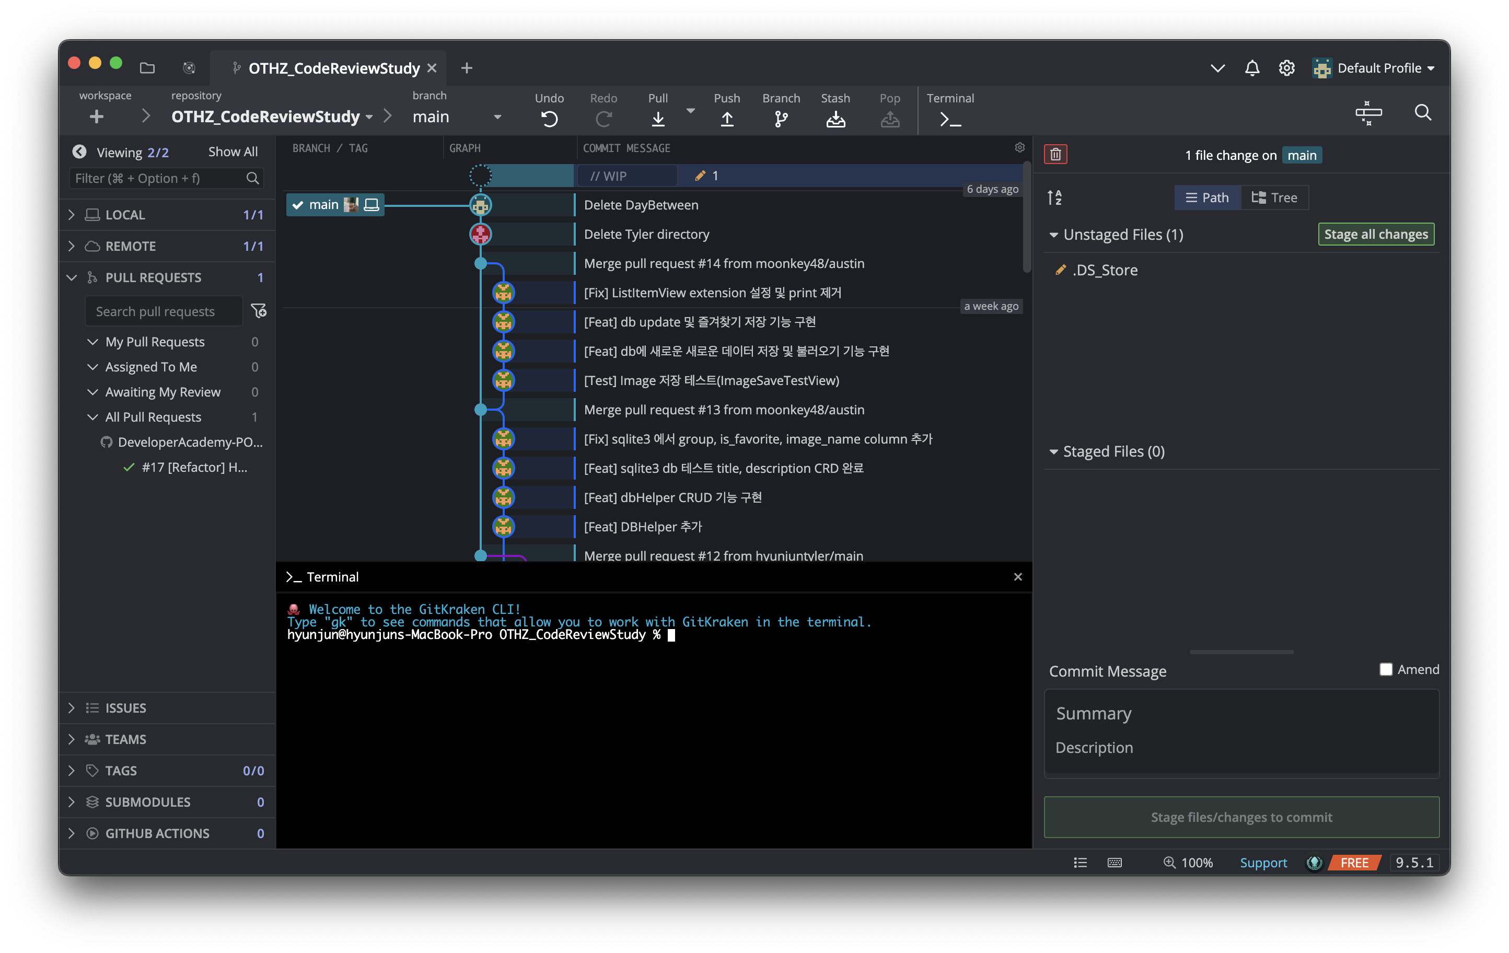This screenshot has height=953, width=1509.
Task: Open the Support link
Action: pyautogui.click(x=1263, y=863)
